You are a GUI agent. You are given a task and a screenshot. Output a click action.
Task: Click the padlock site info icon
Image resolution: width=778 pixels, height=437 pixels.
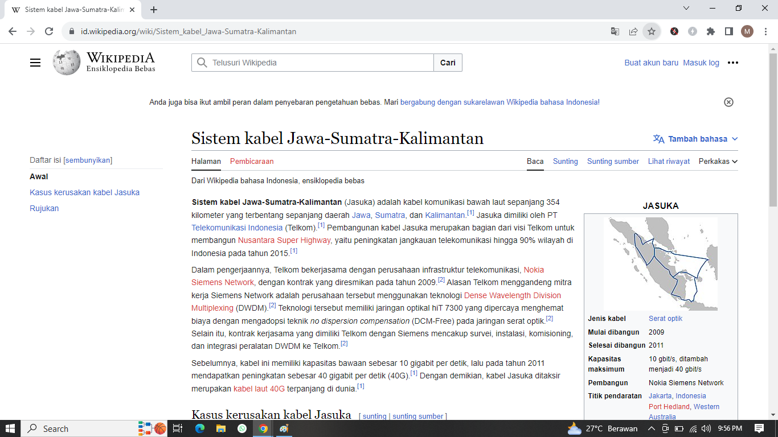(72, 31)
